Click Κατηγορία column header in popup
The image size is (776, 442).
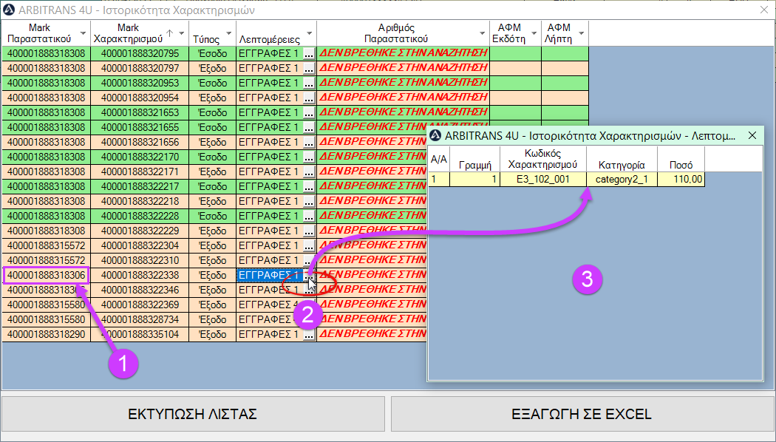click(x=622, y=159)
